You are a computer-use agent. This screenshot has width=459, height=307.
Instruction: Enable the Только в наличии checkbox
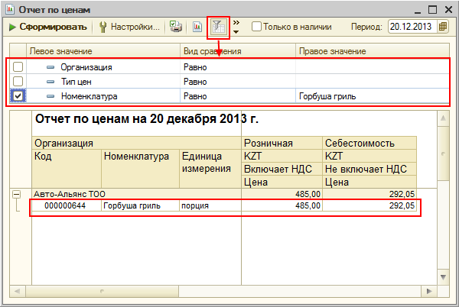pyautogui.click(x=256, y=27)
